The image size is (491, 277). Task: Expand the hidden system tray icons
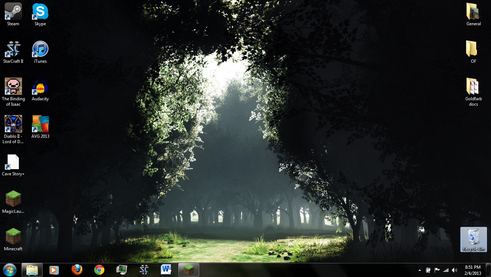419,270
